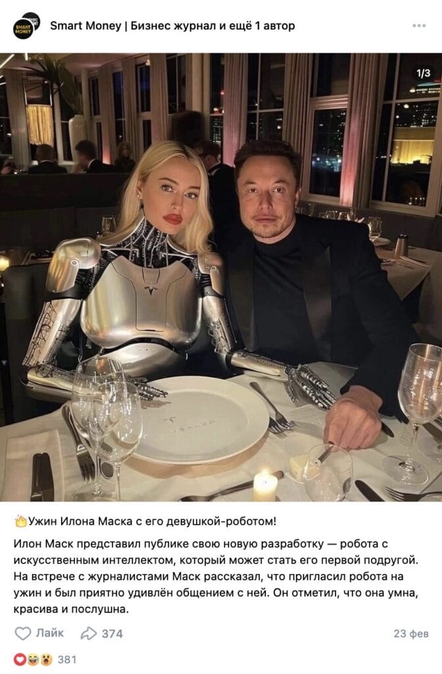Screen dimensions: 442x674
Task: Open the Smart Money group avatar
Action: click(23, 29)
